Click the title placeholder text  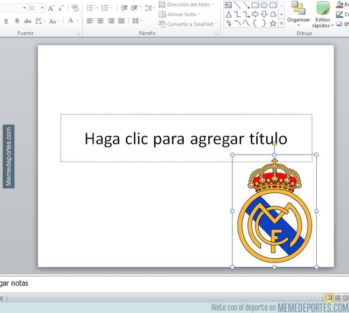click(x=186, y=139)
